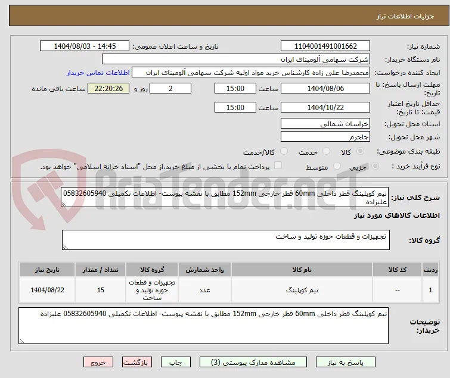Click the چاپ print button
450x378 pixels.
176,363
